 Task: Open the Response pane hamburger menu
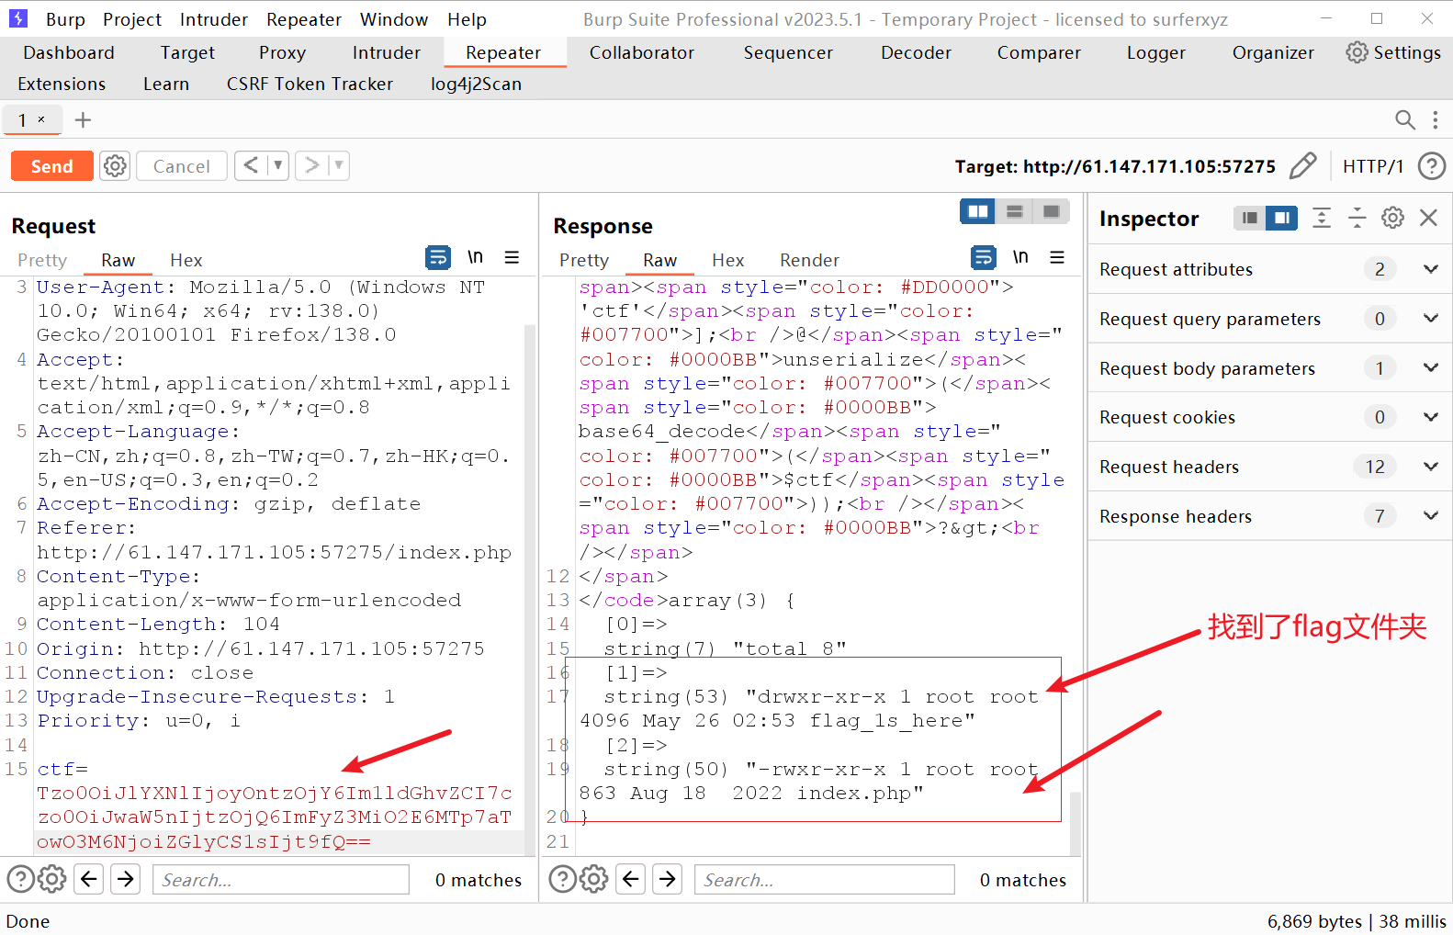click(1057, 257)
